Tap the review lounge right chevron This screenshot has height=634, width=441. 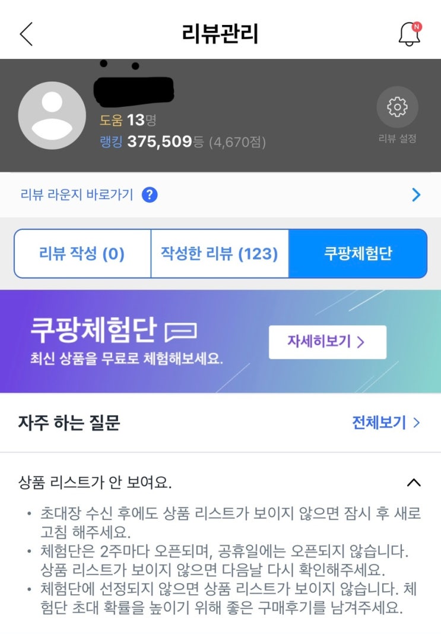click(x=416, y=195)
